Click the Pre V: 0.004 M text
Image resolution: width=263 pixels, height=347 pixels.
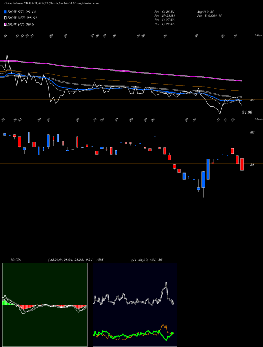pos(209,16)
